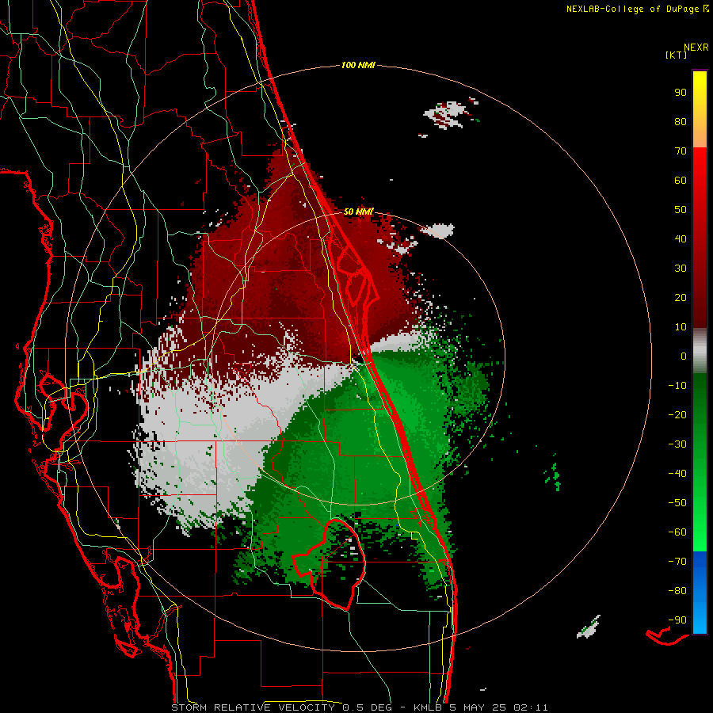Click the 40 value on the velocity scale
Viewport: 713px width, 713px height.
[681, 238]
